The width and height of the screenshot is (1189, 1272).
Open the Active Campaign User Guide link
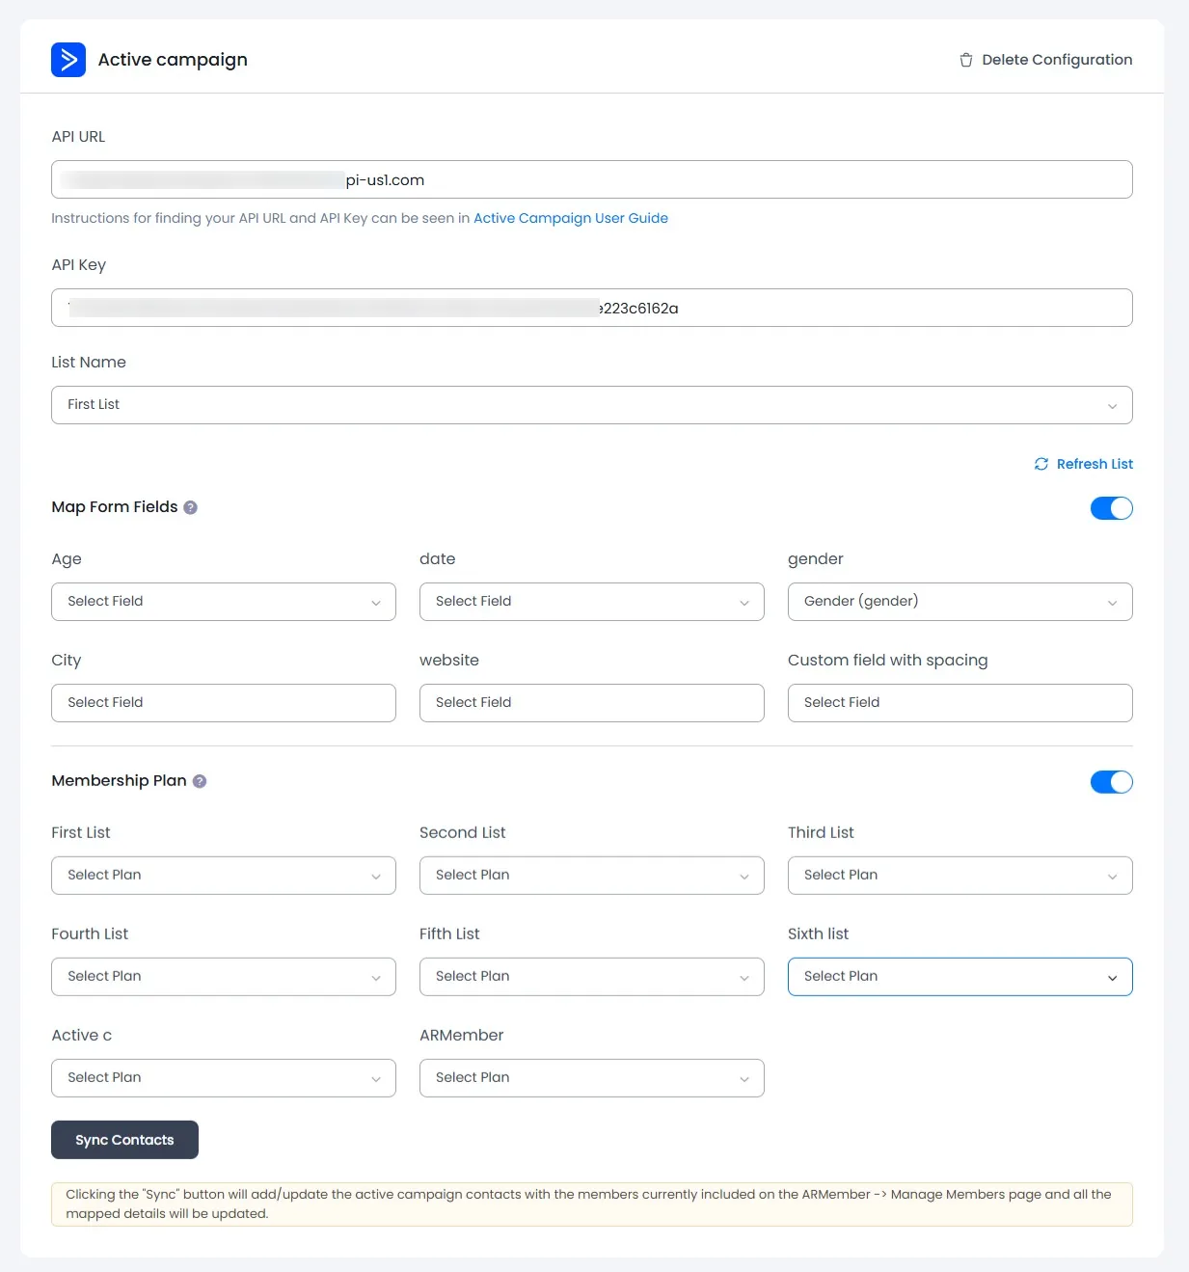point(571,218)
